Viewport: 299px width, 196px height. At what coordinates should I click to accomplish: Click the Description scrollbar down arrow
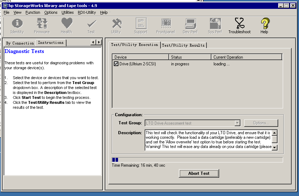(x=274, y=147)
